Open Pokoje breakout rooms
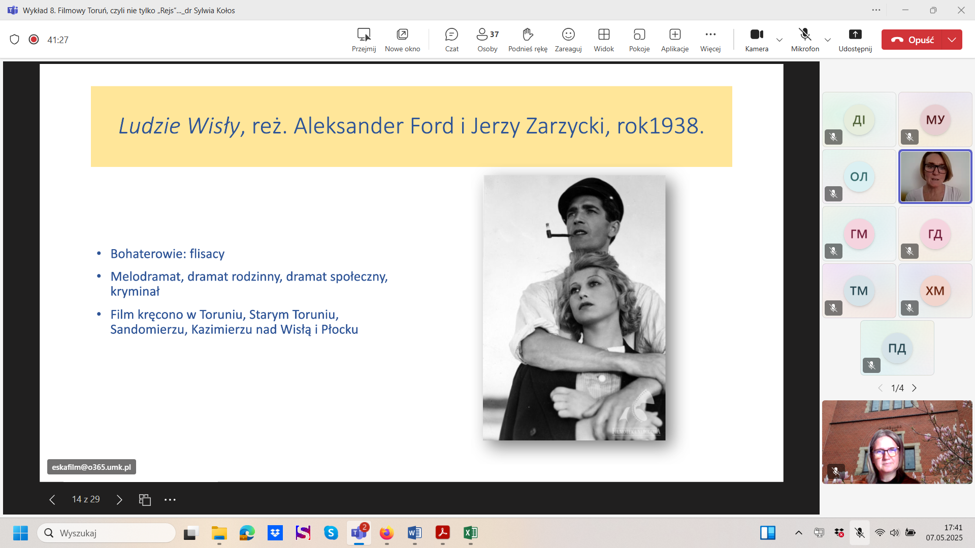 tap(639, 40)
